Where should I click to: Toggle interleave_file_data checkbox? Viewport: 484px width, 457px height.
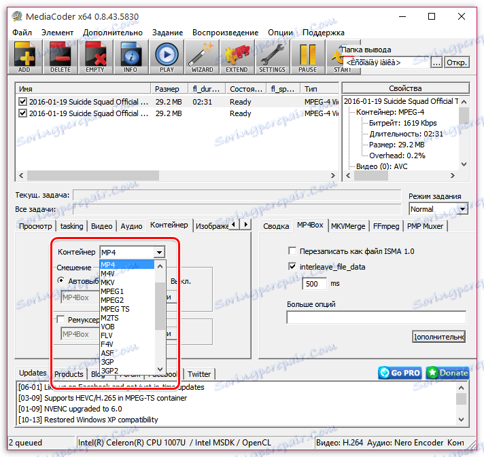(292, 266)
